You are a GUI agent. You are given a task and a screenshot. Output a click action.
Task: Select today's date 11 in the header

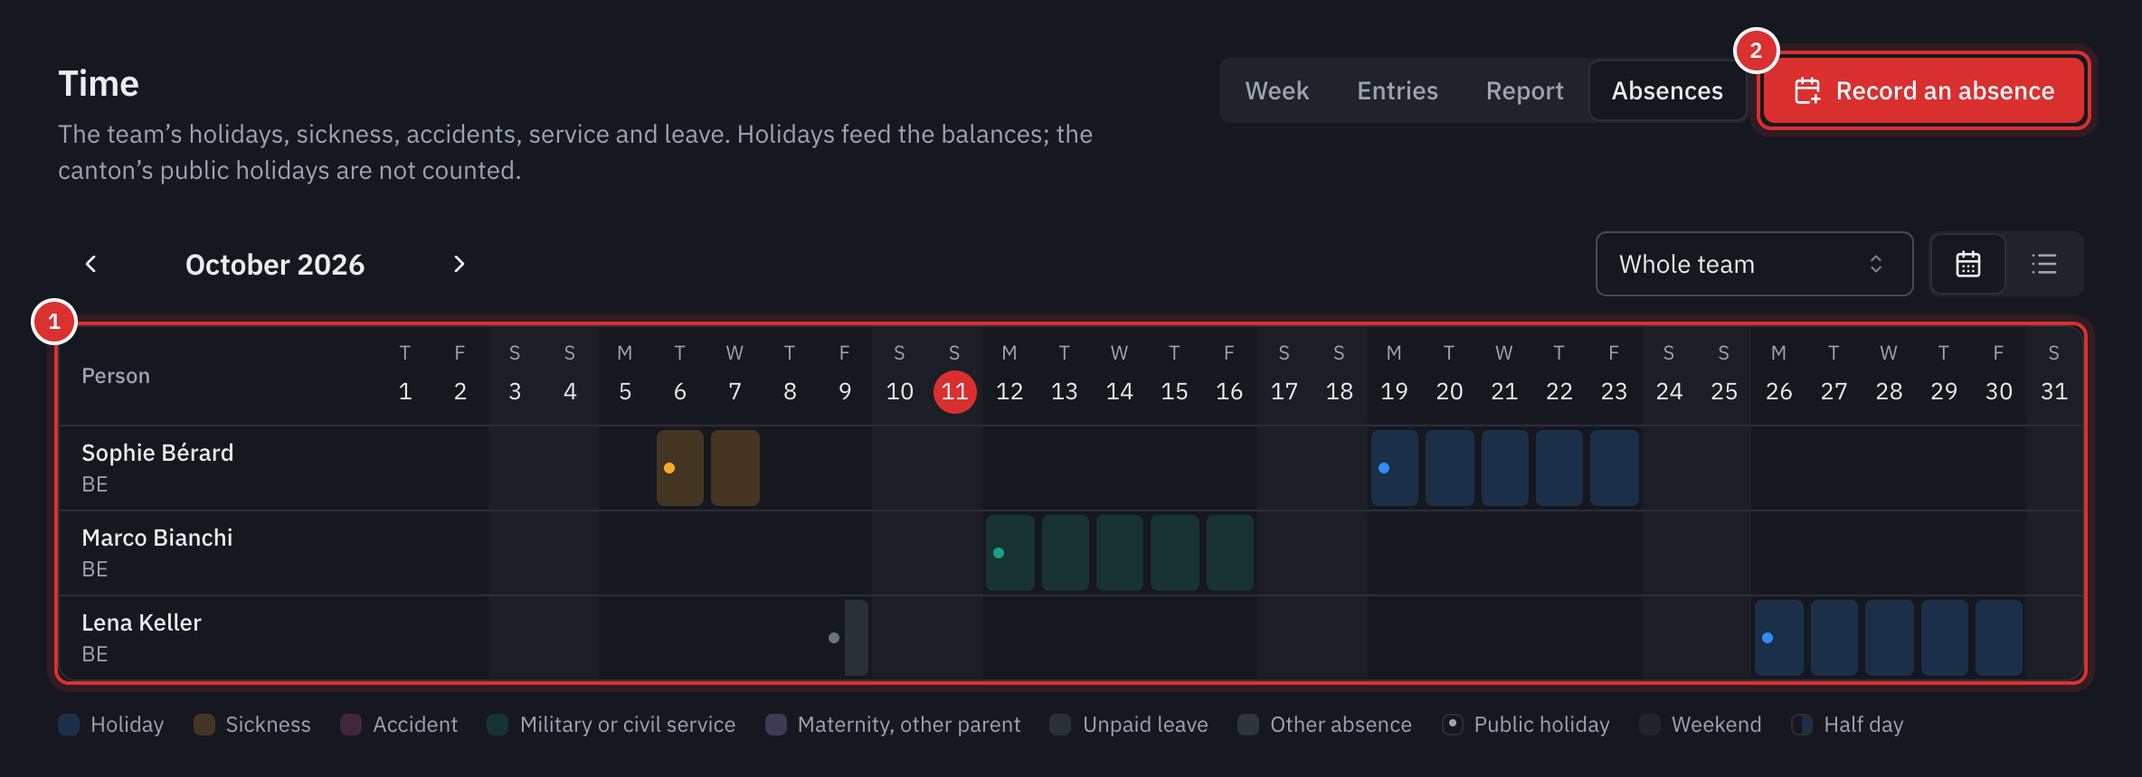point(954,391)
